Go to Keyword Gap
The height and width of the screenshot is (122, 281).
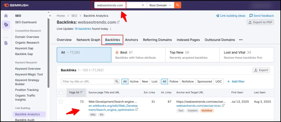(x=24, y=48)
